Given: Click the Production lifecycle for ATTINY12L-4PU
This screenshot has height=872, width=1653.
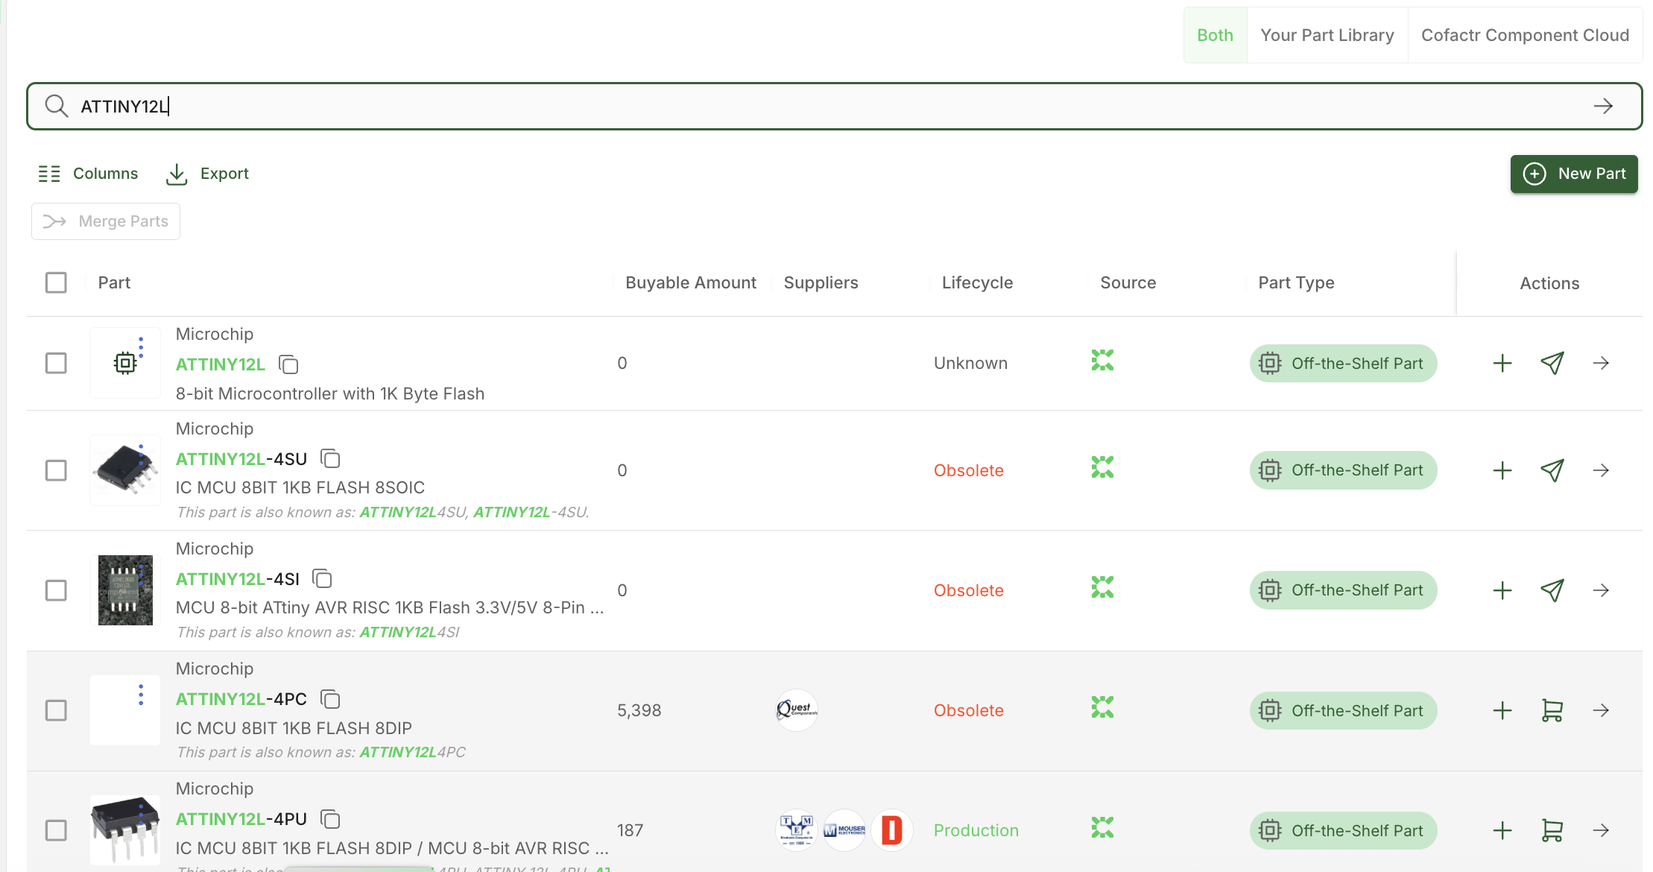Looking at the screenshot, I should point(976,830).
